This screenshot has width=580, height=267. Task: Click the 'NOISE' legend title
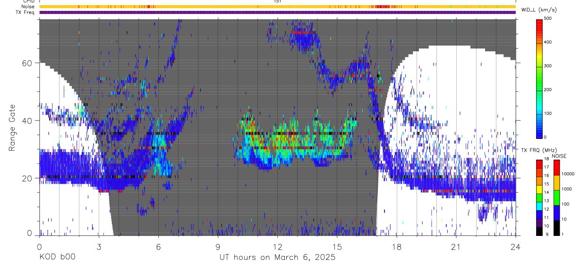(559, 156)
